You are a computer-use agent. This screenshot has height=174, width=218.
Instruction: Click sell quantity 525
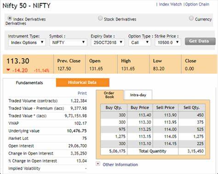click(200, 129)
